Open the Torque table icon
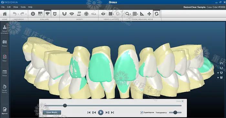The image size is (226, 118). click(5, 72)
